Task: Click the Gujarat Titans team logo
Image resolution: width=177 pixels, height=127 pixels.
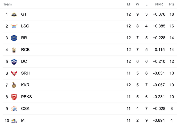Action: click(14, 14)
